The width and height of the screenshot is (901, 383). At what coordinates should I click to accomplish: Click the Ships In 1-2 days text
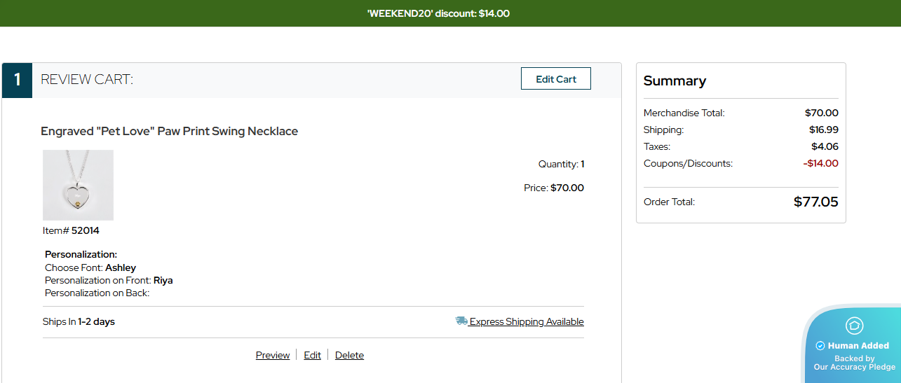point(79,322)
